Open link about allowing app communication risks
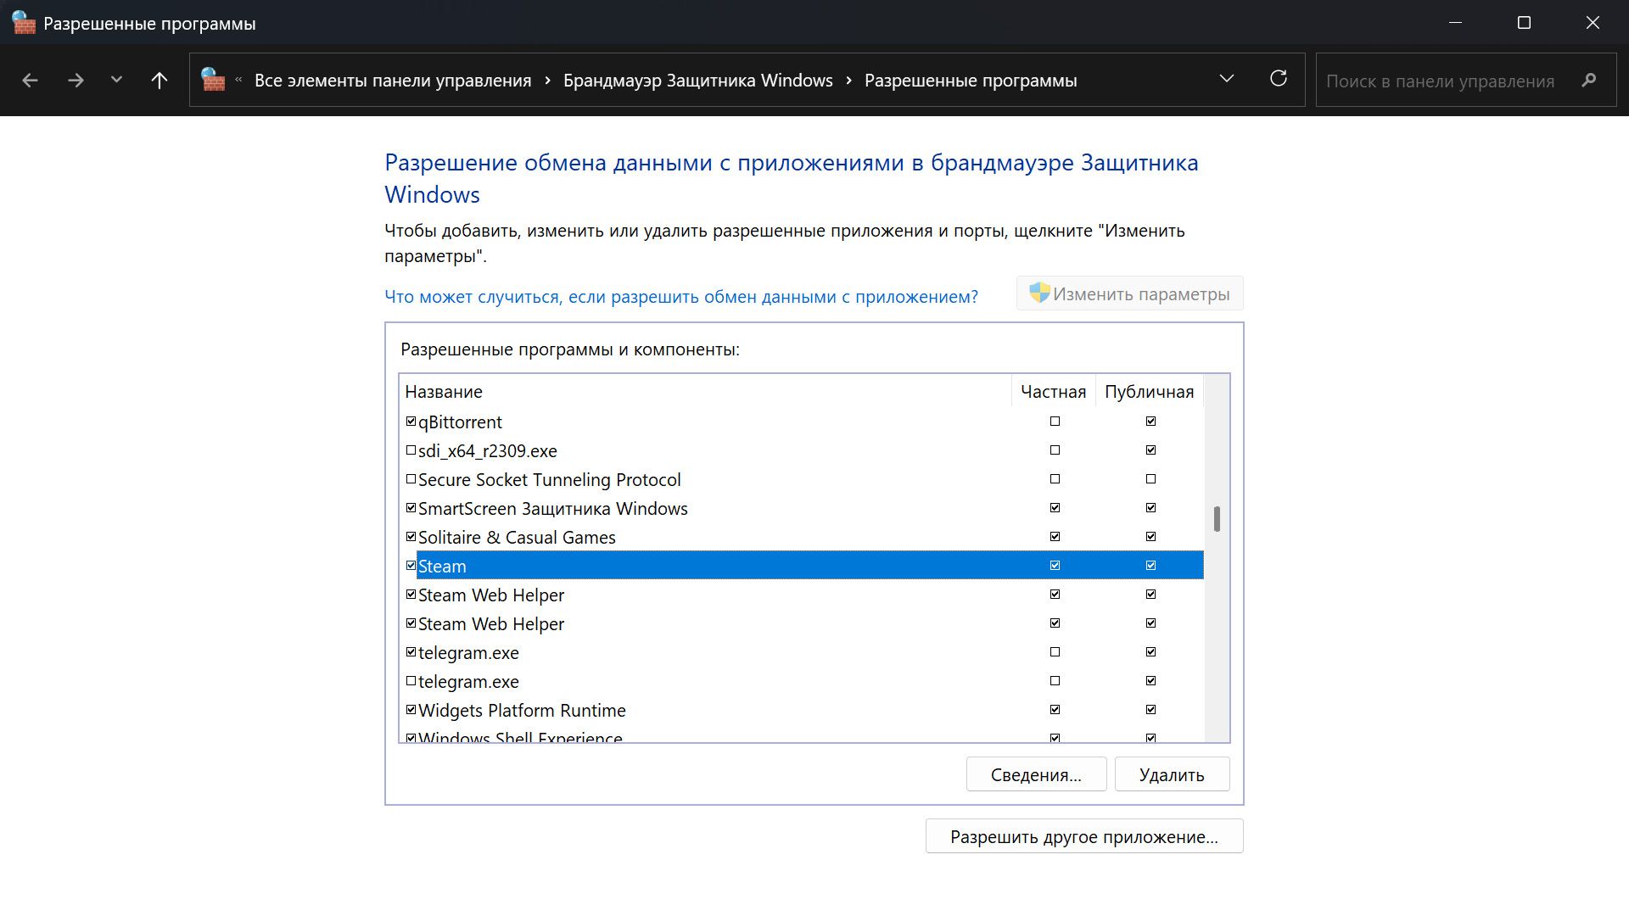The image size is (1629, 916). pos(680,297)
